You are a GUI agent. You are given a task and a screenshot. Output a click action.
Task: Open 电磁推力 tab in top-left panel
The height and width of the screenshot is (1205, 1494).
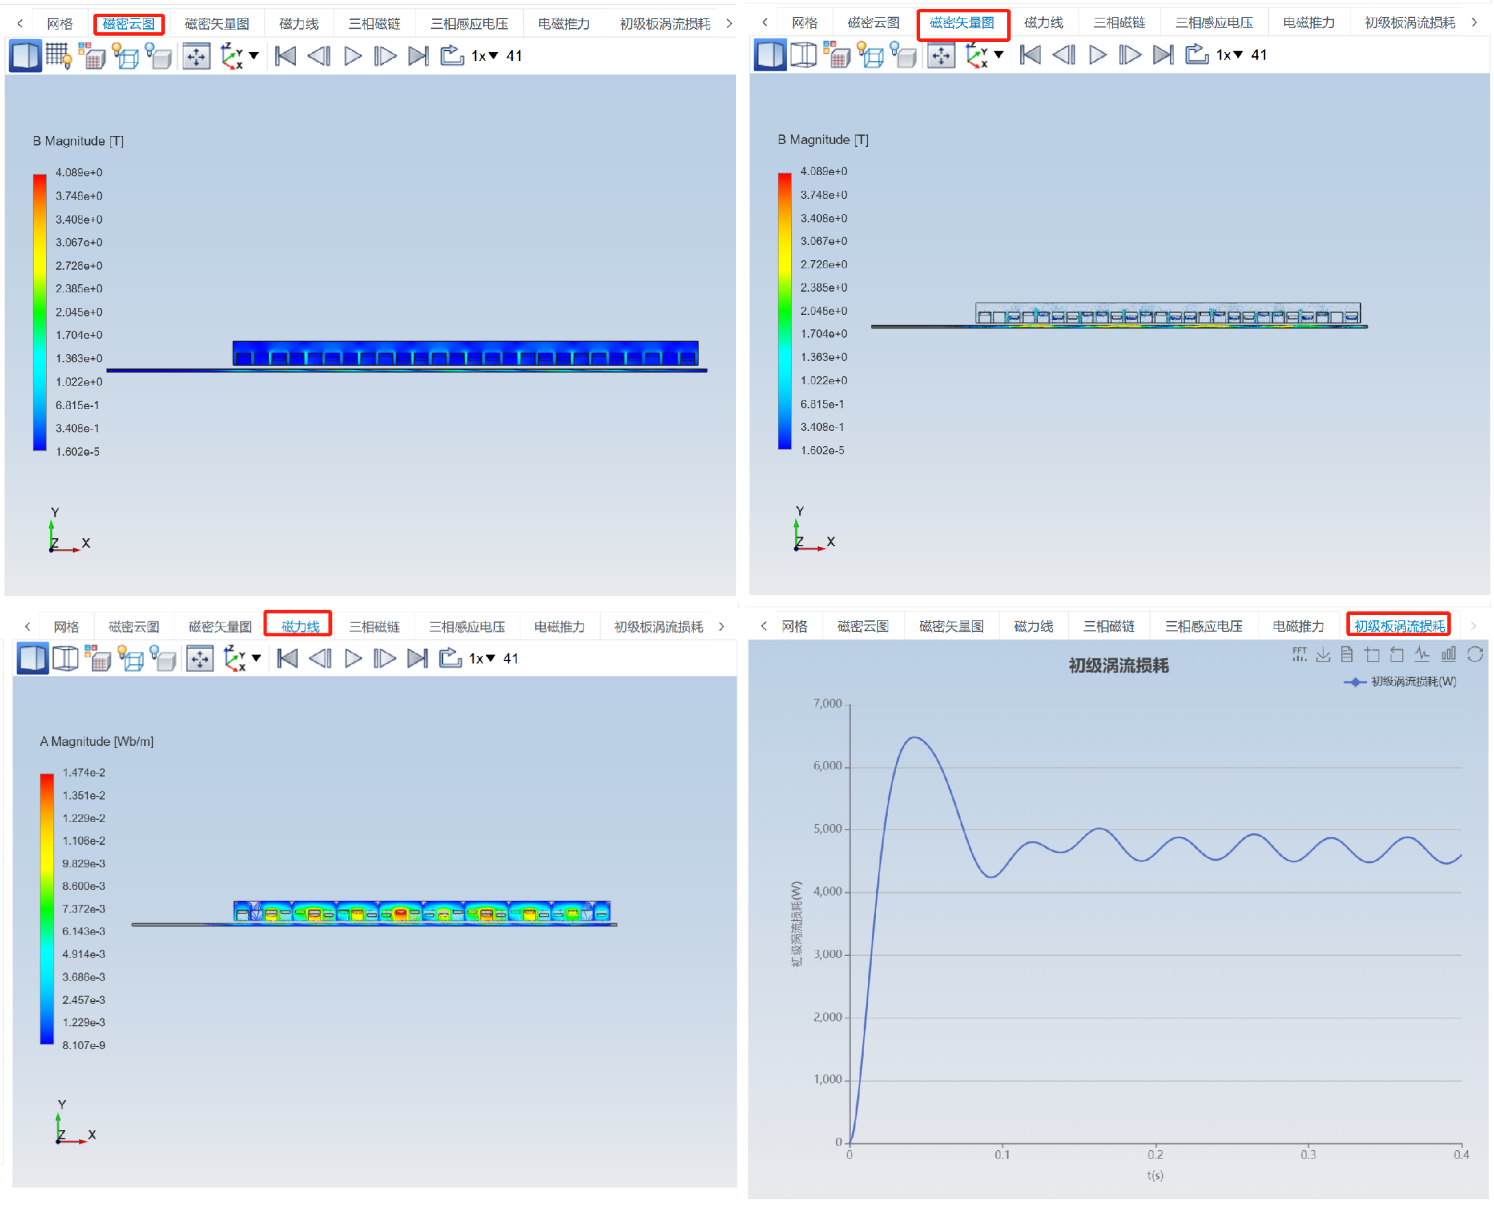pos(564,23)
